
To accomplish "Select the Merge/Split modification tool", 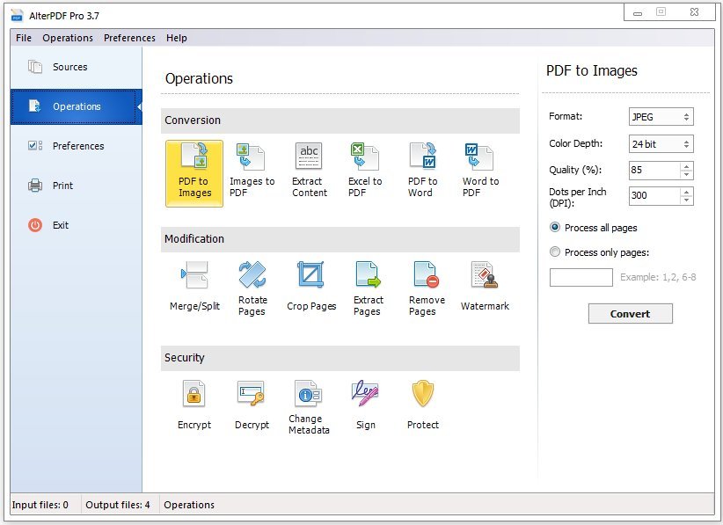I will point(194,288).
